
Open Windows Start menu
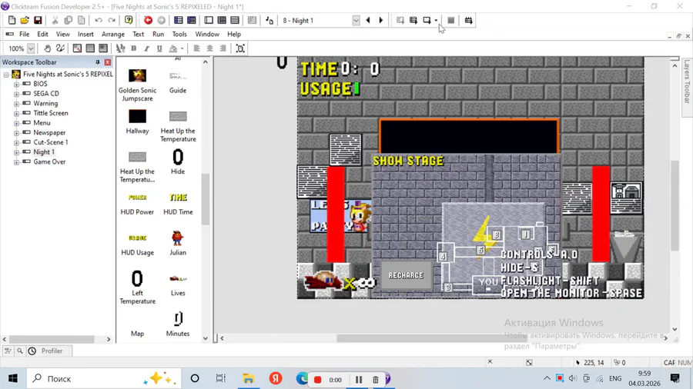click(13, 378)
